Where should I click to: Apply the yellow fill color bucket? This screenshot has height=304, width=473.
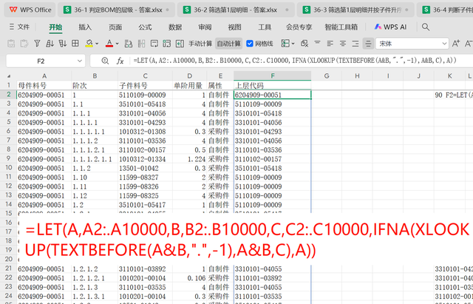click(89, 44)
